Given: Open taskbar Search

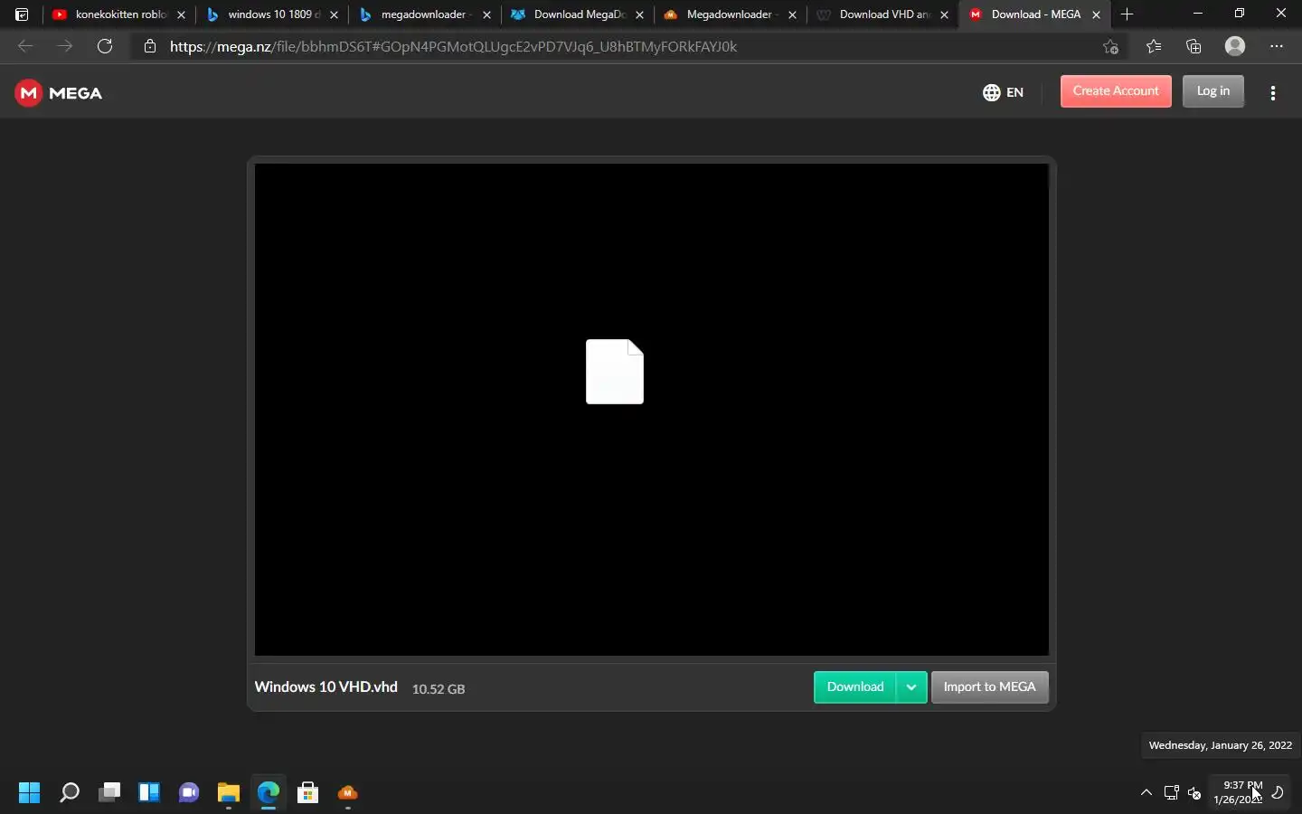Looking at the screenshot, I should click(70, 793).
